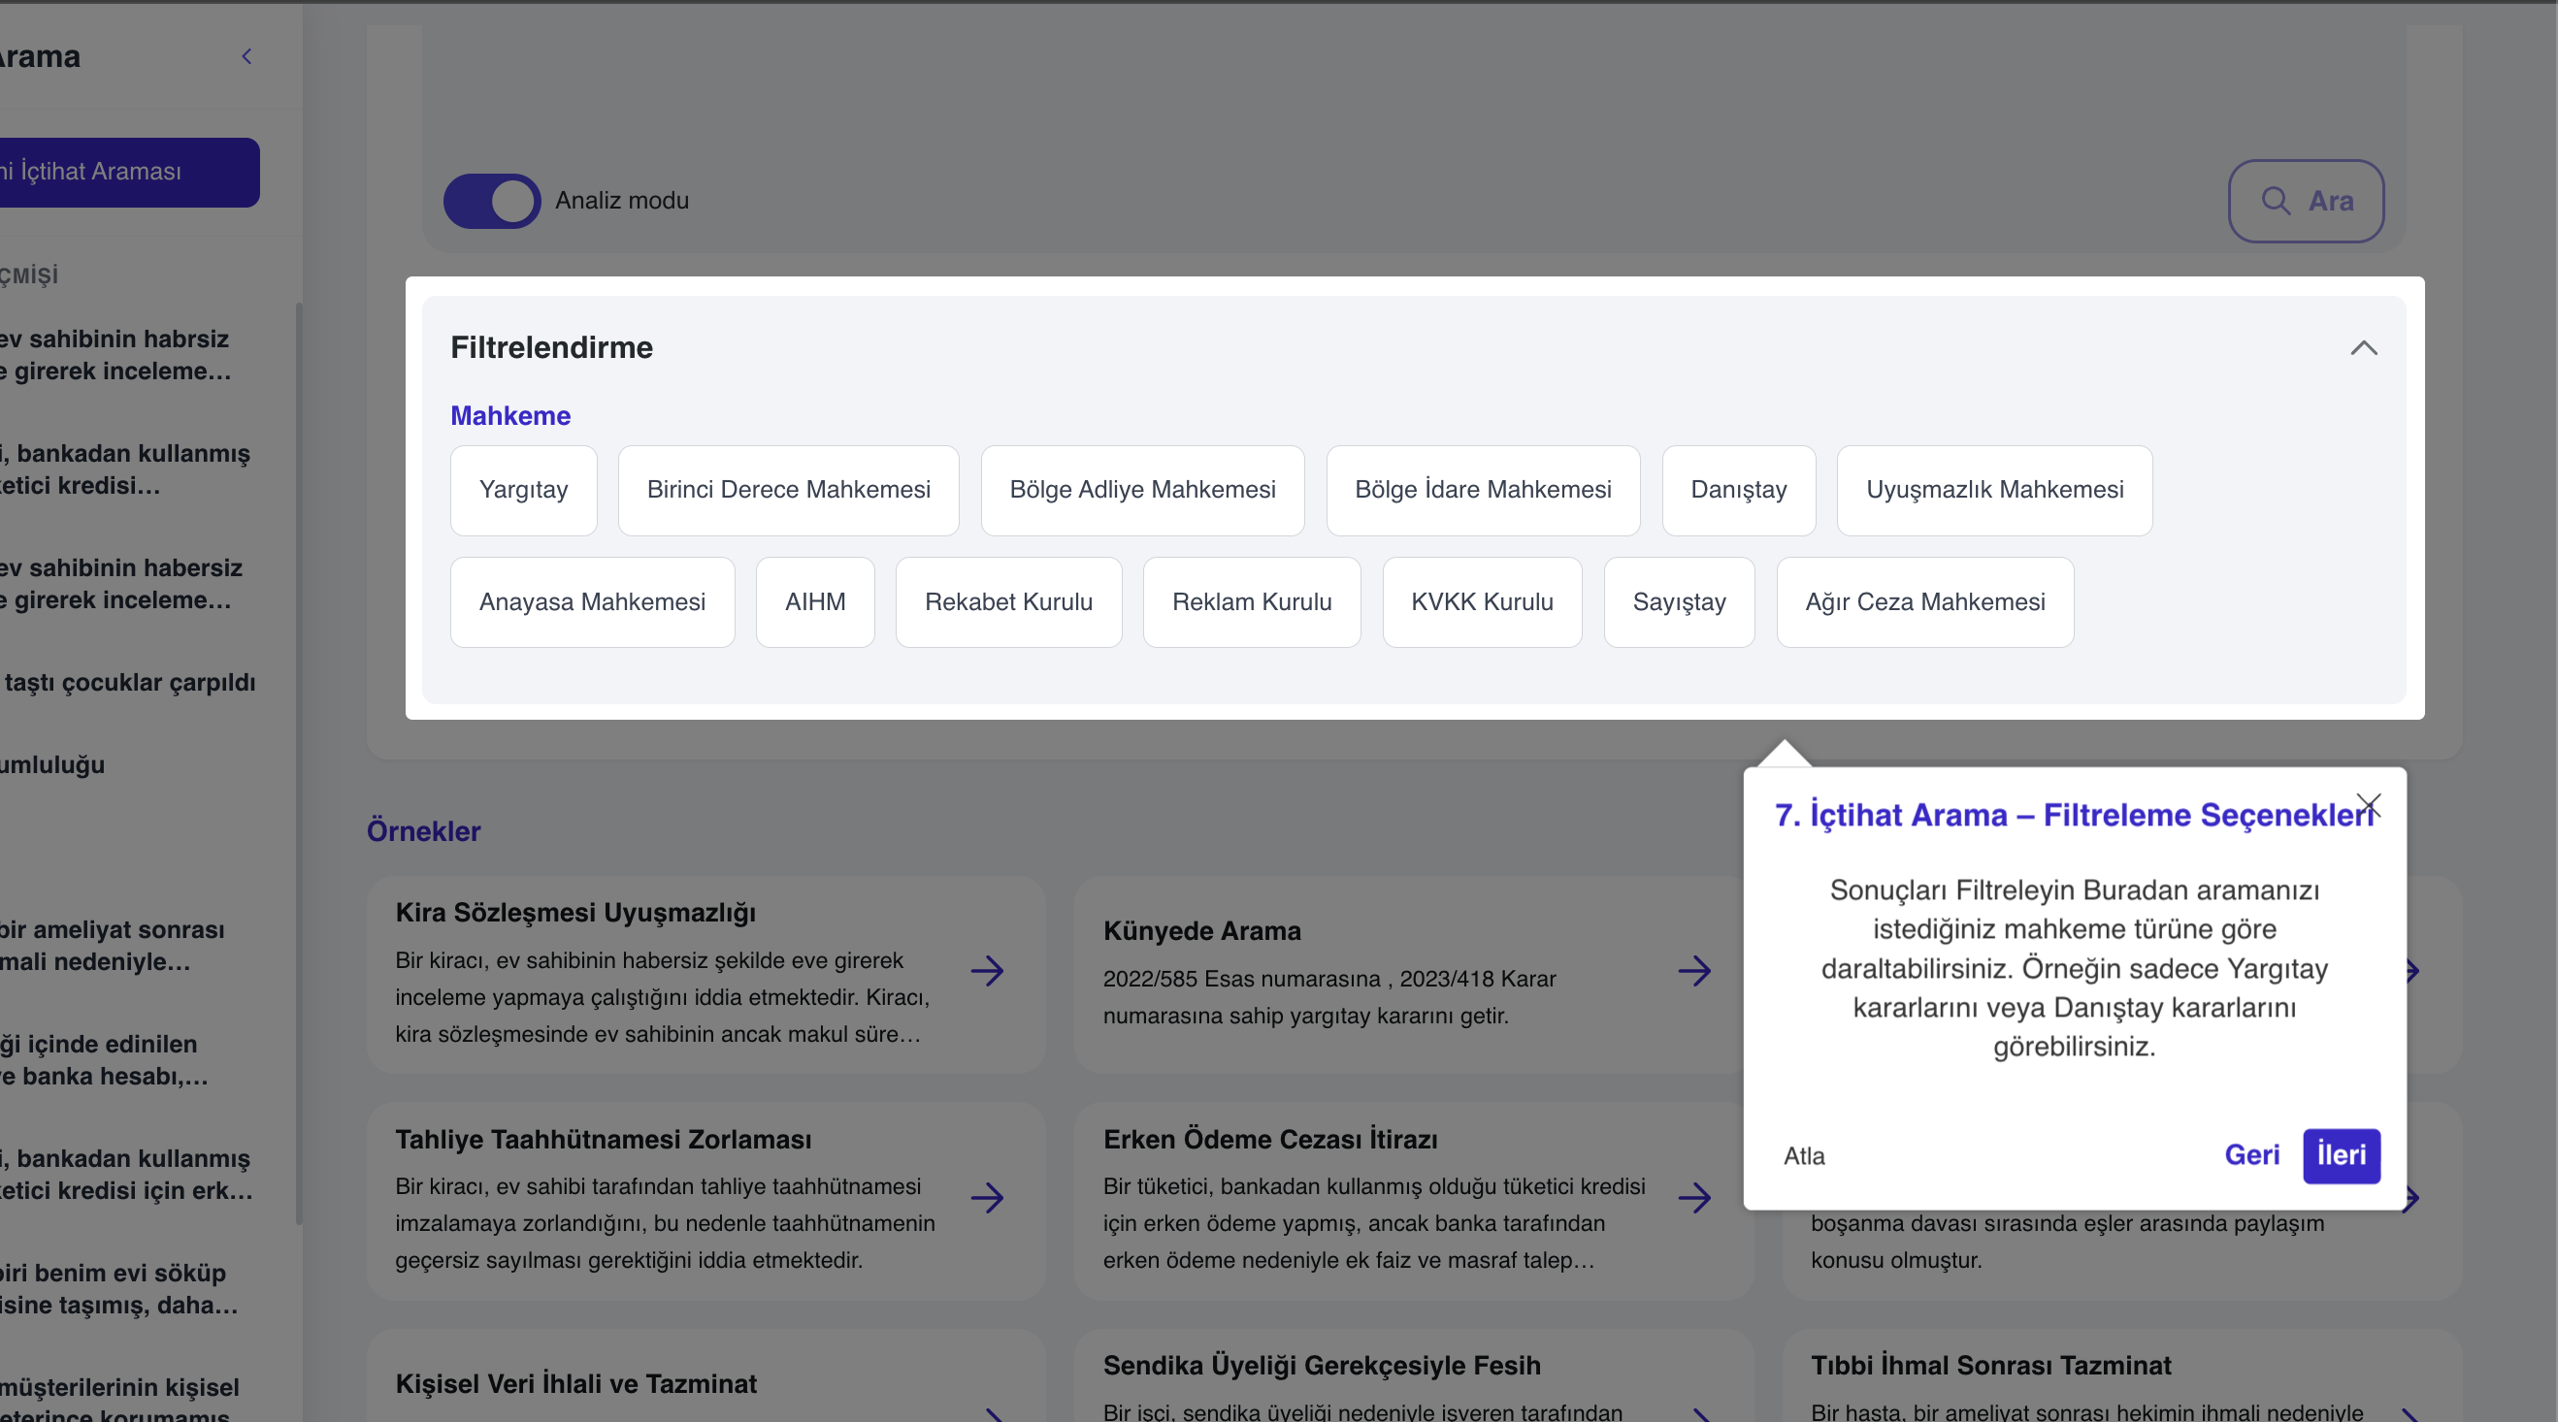Choose the Bölge Adliye Mahkemesi filter
Screen dimensions: 2558x1422
tap(1142, 490)
